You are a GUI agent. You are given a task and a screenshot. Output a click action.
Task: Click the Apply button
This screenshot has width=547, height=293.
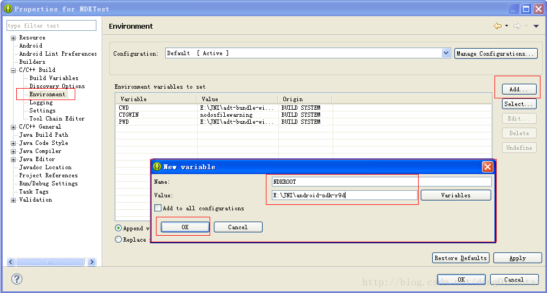coord(517,258)
